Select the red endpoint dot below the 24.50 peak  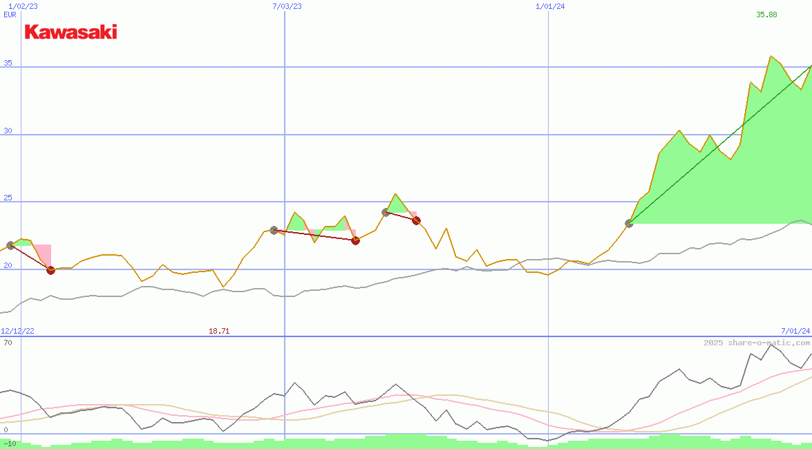416,220
